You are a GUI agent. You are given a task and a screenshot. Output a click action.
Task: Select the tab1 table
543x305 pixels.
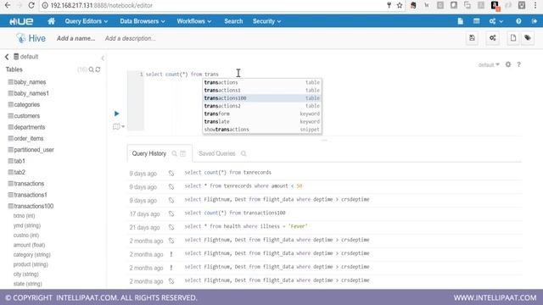(20, 161)
